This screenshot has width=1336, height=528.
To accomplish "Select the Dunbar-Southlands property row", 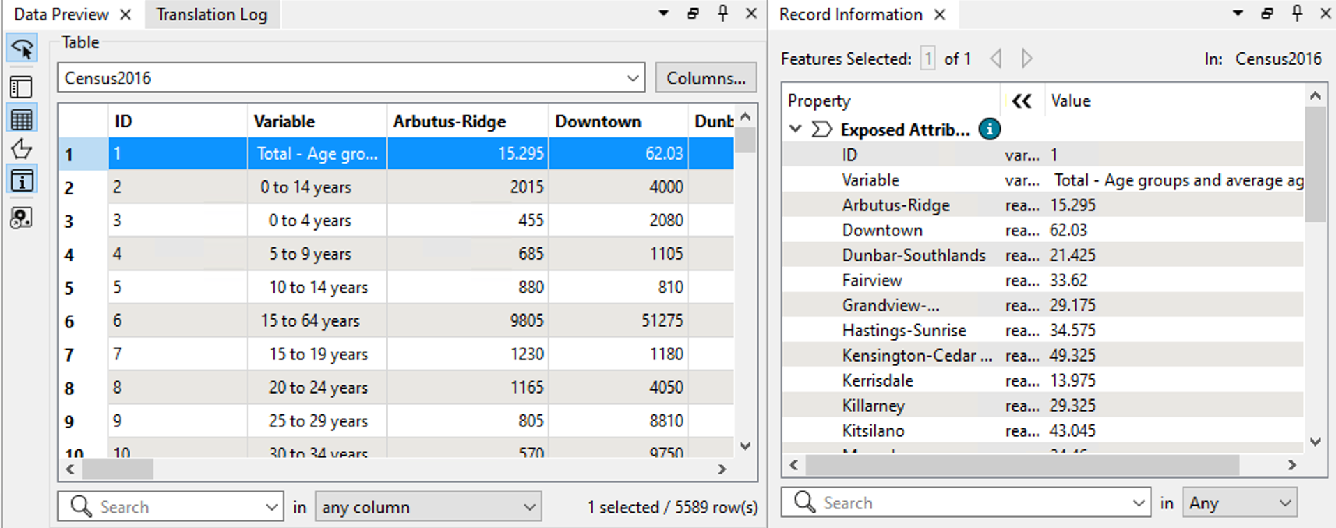I will (x=1042, y=255).
